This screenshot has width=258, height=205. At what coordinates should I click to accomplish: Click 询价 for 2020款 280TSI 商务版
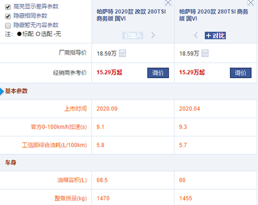tap(240, 73)
